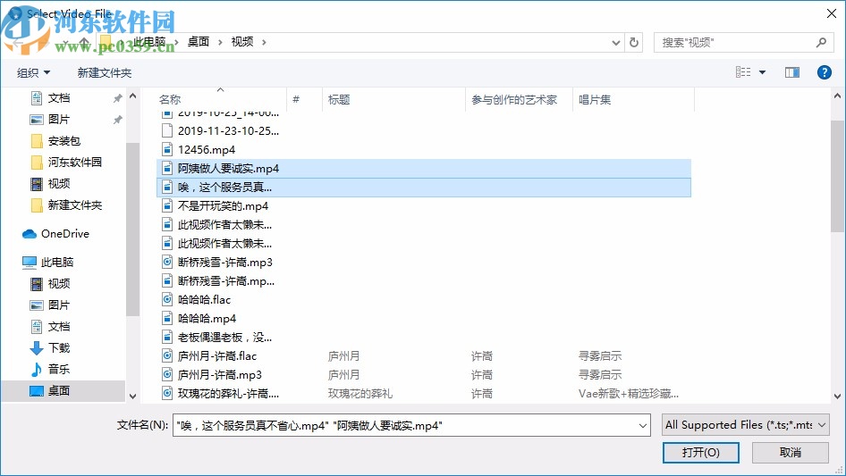Click 文档 icon under 此电脑
The height and width of the screenshot is (476, 846).
(36, 327)
